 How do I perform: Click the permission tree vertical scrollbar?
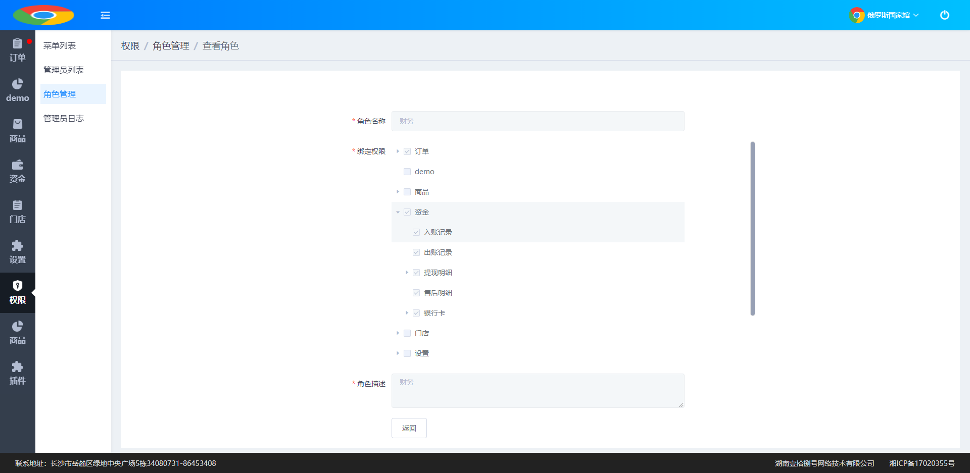(753, 229)
